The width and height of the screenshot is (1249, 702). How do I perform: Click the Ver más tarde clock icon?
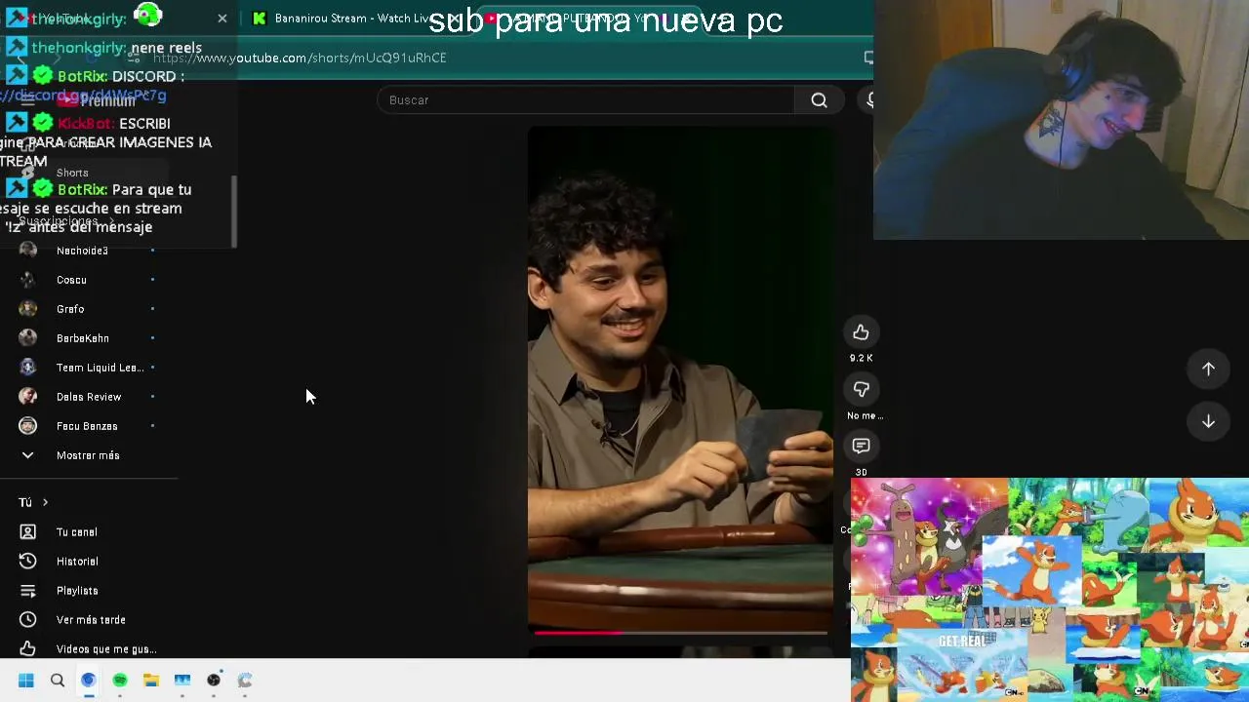pyautogui.click(x=27, y=620)
